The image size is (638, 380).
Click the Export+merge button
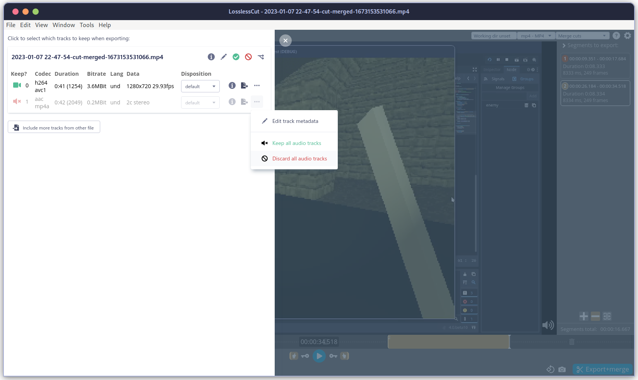coord(602,369)
